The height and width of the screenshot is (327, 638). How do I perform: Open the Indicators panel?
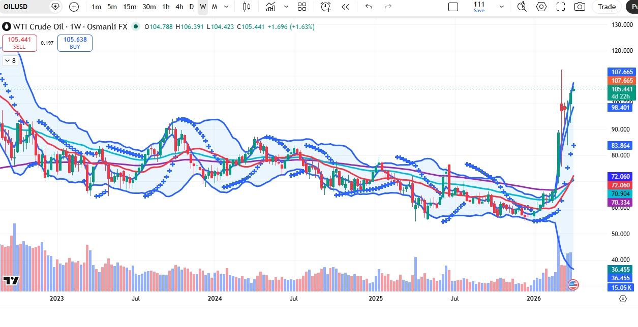pos(270,7)
